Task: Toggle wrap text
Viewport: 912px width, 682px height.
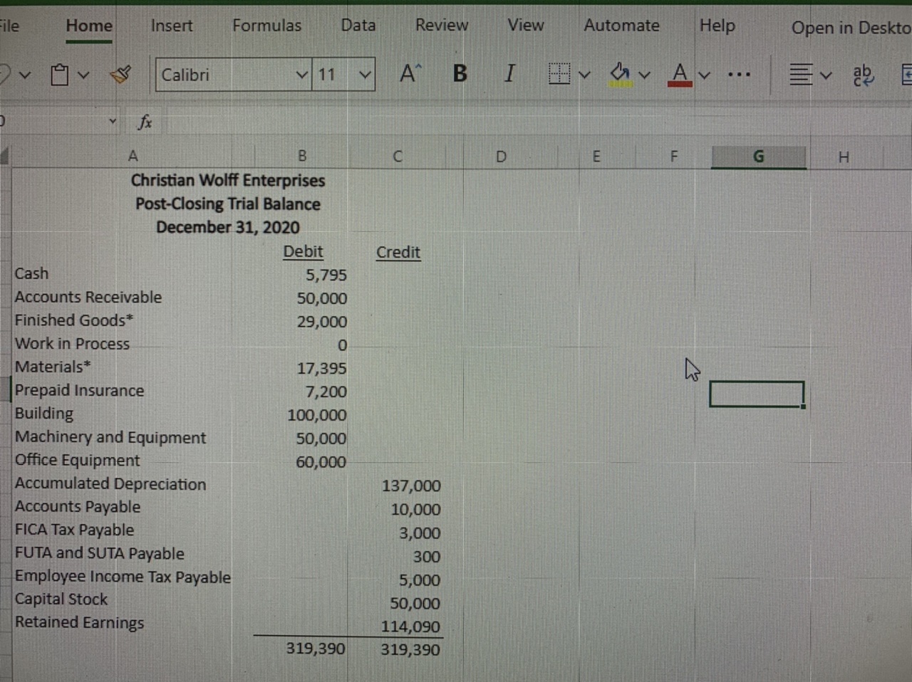Action: pyautogui.click(x=863, y=74)
